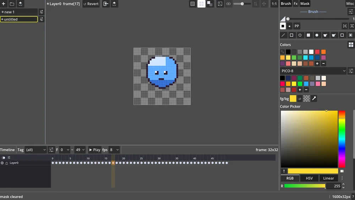Select the first paint bucket tool
Screen dimensions: 355x200
click(325, 35)
